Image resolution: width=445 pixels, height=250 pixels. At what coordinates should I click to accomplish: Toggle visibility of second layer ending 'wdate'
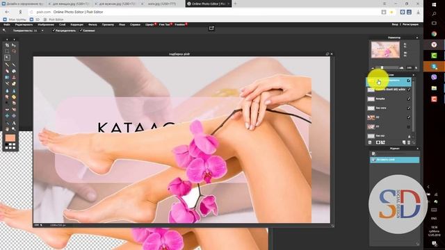tap(408, 90)
